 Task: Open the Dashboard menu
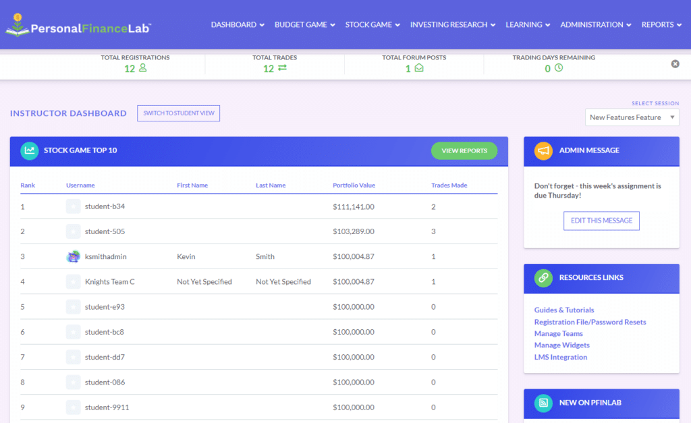tap(238, 25)
